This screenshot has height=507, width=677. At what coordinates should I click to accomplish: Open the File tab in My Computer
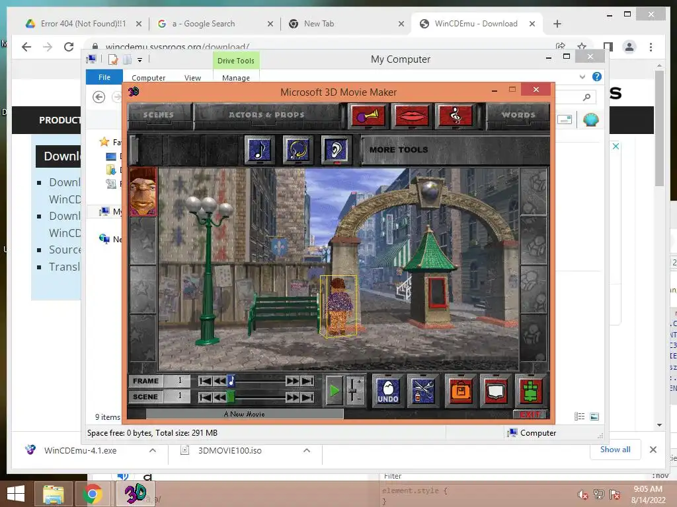coord(104,77)
